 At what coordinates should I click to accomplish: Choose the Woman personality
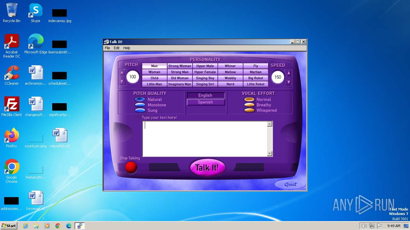pos(154,72)
